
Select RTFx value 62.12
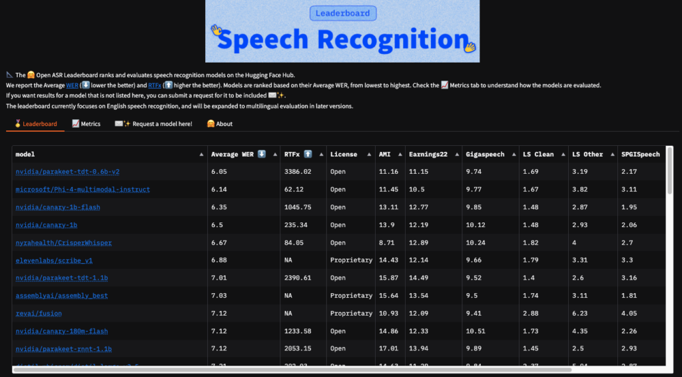click(x=294, y=190)
